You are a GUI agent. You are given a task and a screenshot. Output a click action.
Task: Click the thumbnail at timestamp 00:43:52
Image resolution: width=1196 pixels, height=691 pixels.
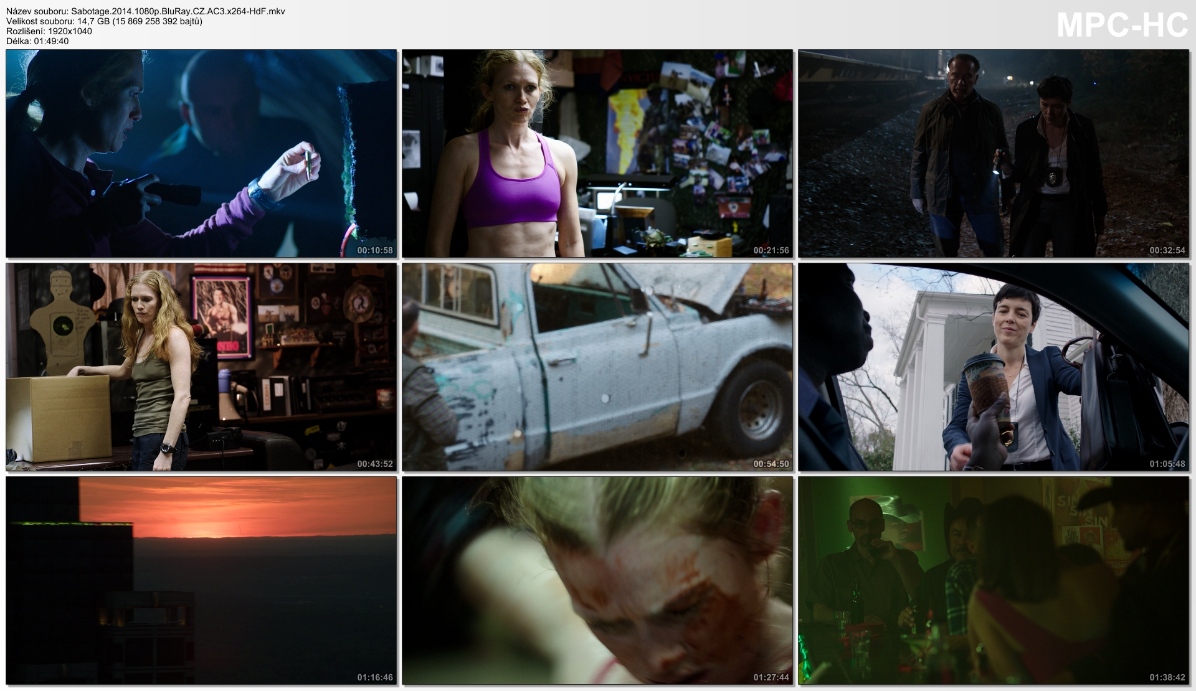201,367
